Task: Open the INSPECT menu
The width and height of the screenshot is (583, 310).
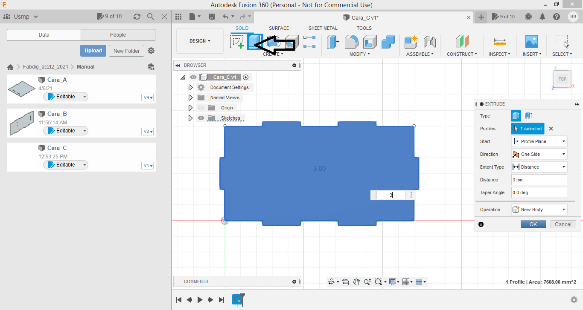Action: pos(500,54)
